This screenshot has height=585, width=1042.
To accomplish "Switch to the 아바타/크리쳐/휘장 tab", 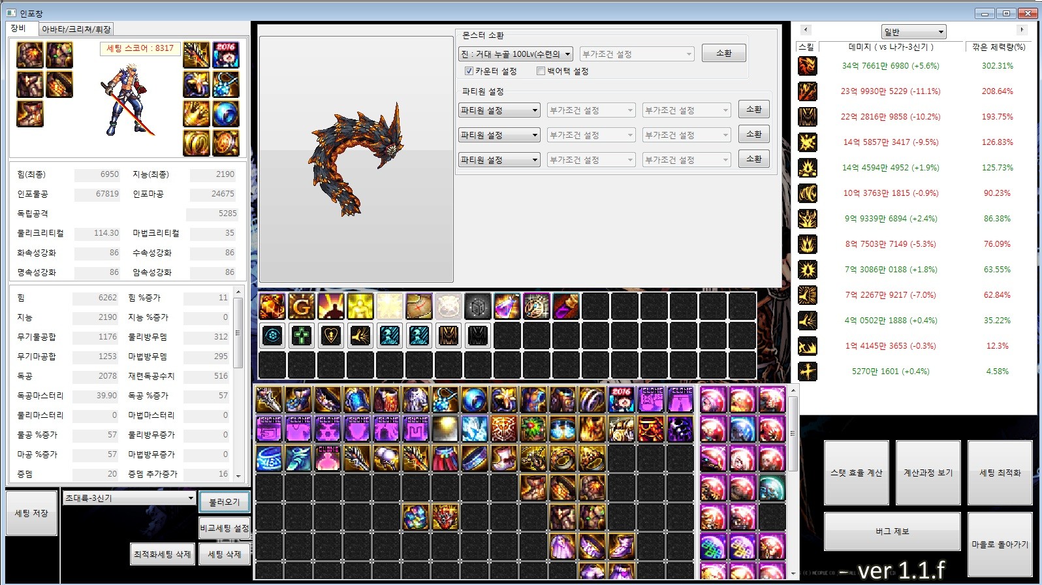I will pyautogui.click(x=76, y=29).
